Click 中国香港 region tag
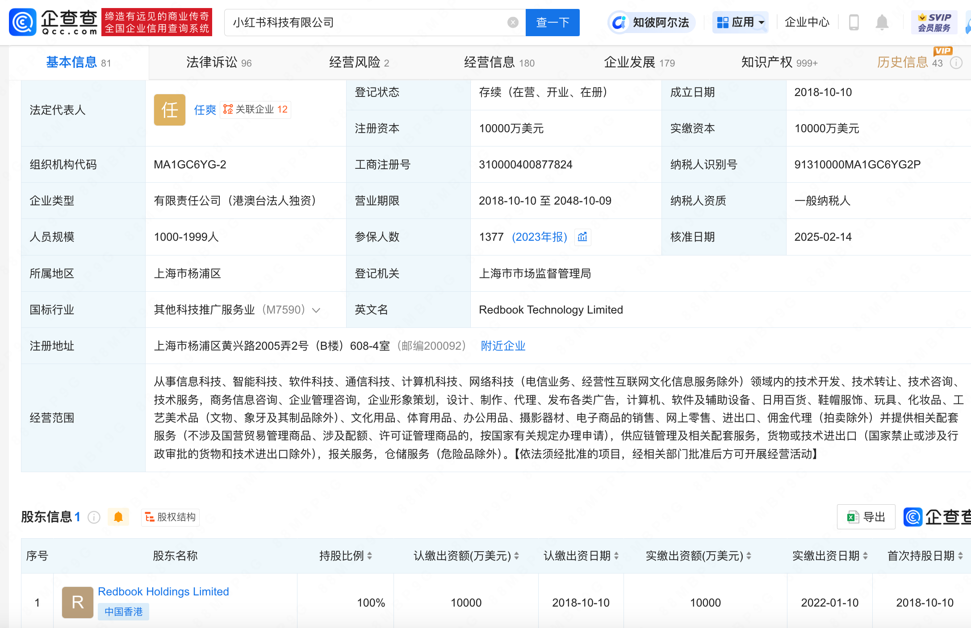Viewport: 971px width, 628px height. pyautogui.click(x=123, y=612)
